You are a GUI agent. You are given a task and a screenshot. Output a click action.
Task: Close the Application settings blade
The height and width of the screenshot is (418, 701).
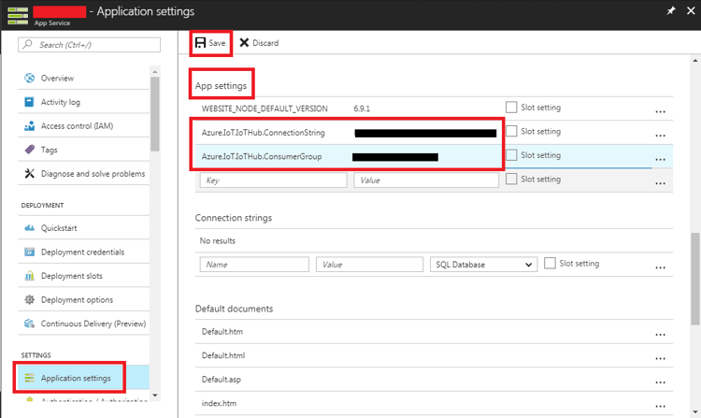[691, 10]
